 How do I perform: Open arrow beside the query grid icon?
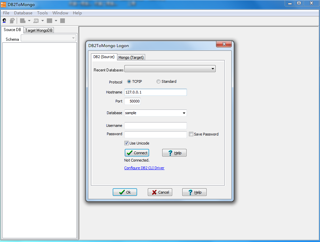pos(42,21)
